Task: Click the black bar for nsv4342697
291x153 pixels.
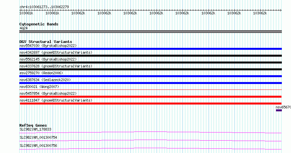Action: 150,56
